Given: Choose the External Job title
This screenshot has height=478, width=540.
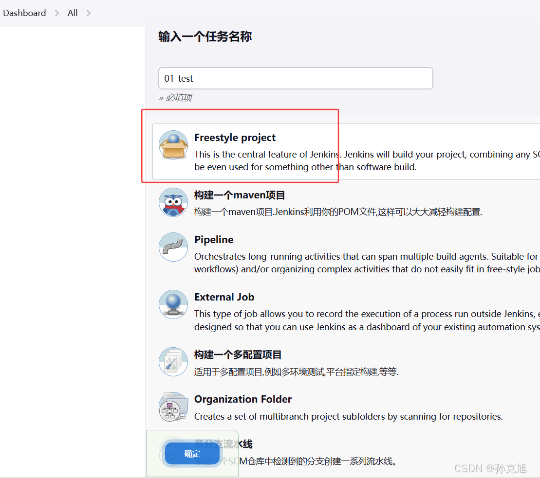Looking at the screenshot, I should pyautogui.click(x=224, y=297).
